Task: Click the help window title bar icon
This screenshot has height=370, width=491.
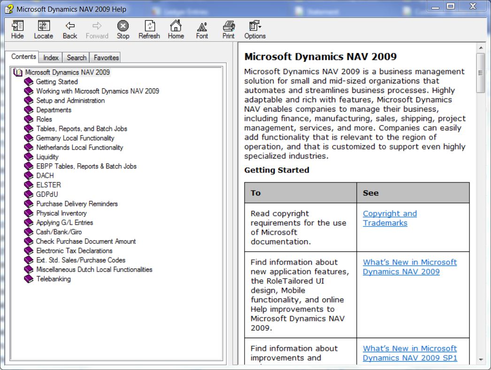Action: pos(9,9)
